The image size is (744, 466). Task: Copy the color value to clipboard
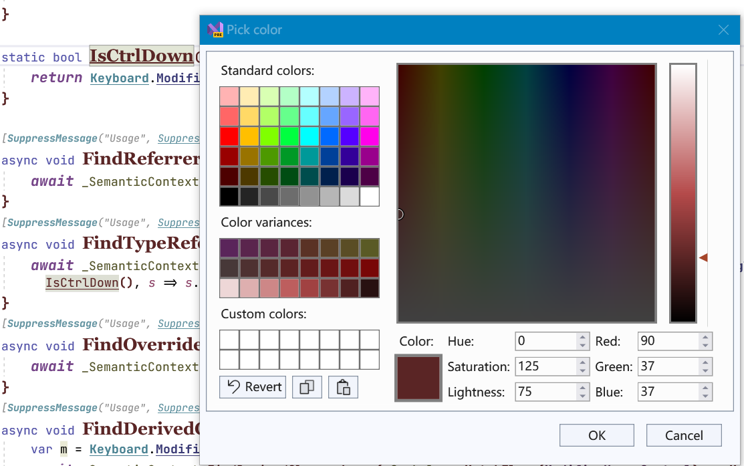307,386
